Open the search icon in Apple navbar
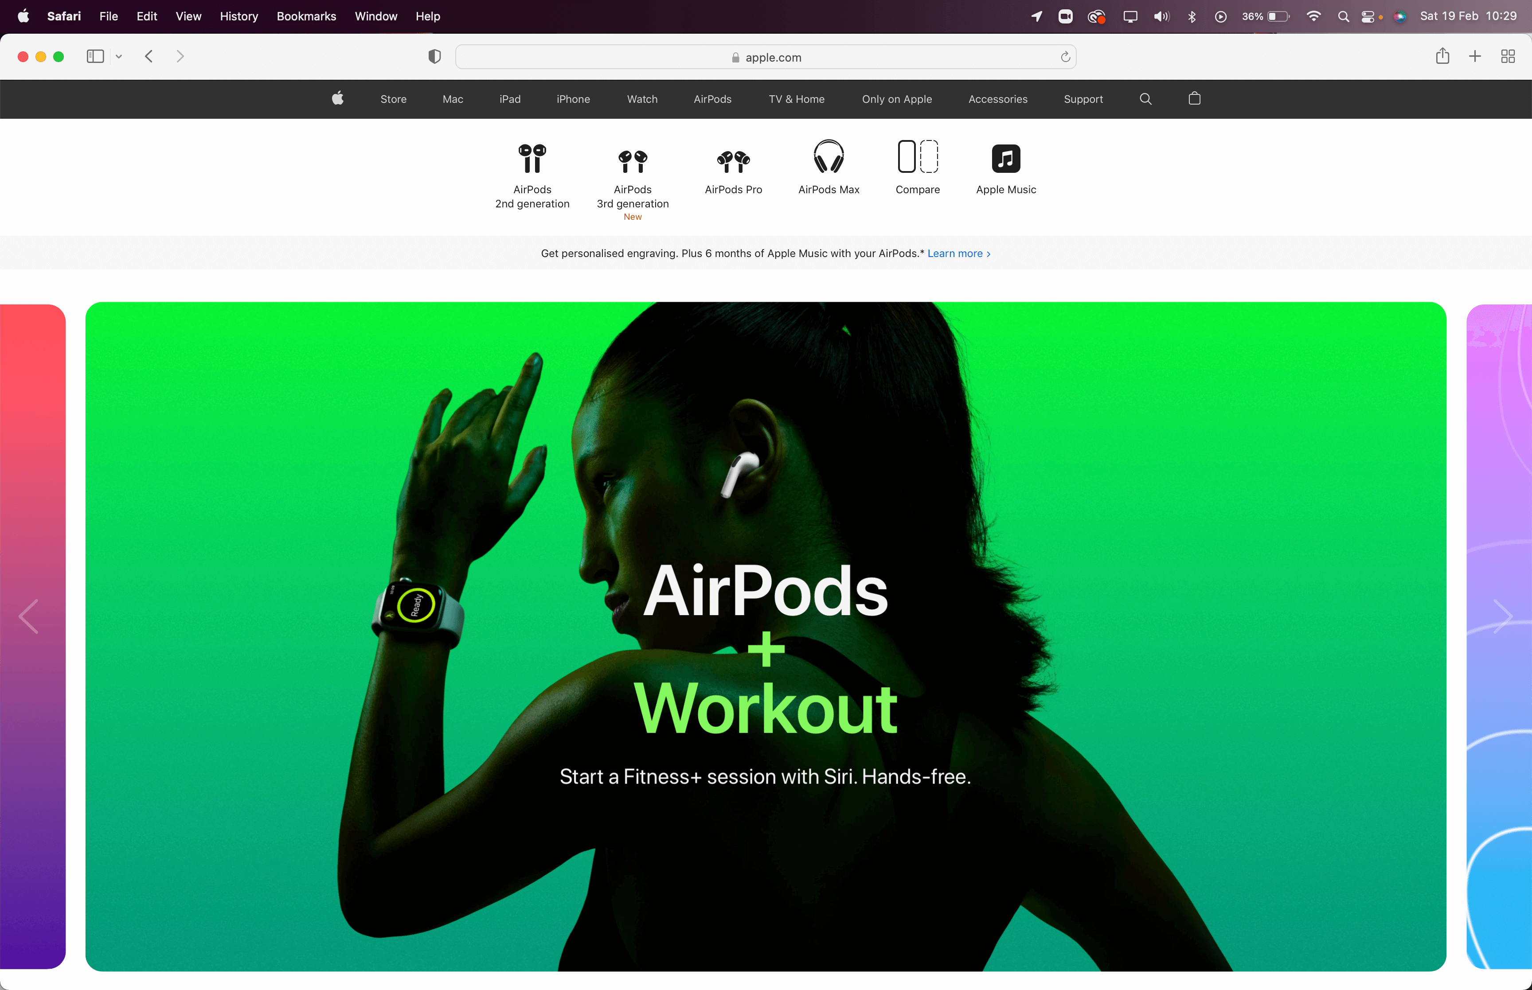Image resolution: width=1532 pixels, height=990 pixels. 1145,99
